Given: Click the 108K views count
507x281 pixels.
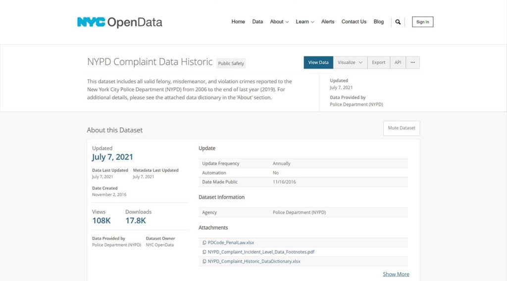Looking at the screenshot, I should click(x=101, y=221).
